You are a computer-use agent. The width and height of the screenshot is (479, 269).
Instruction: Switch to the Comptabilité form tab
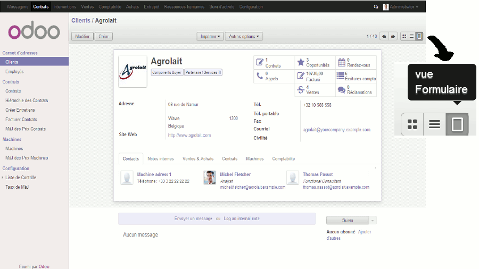[284, 158]
